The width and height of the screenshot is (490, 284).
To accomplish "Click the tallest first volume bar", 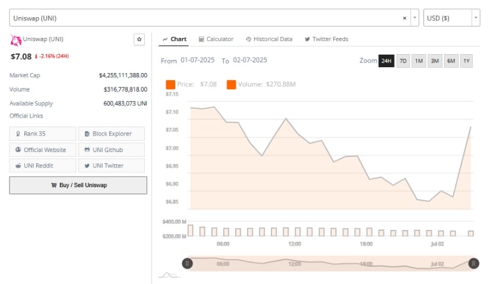I will click(190, 231).
